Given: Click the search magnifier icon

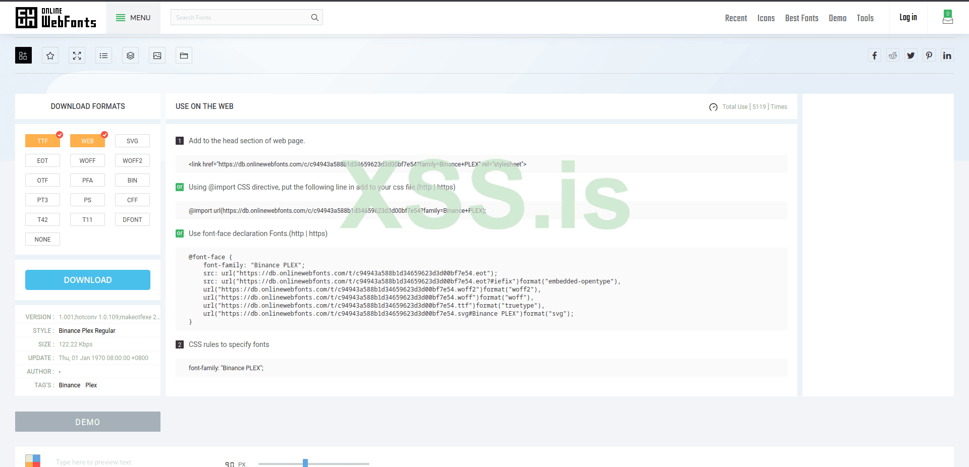Looking at the screenshot, I should click(x=315, y=18).
